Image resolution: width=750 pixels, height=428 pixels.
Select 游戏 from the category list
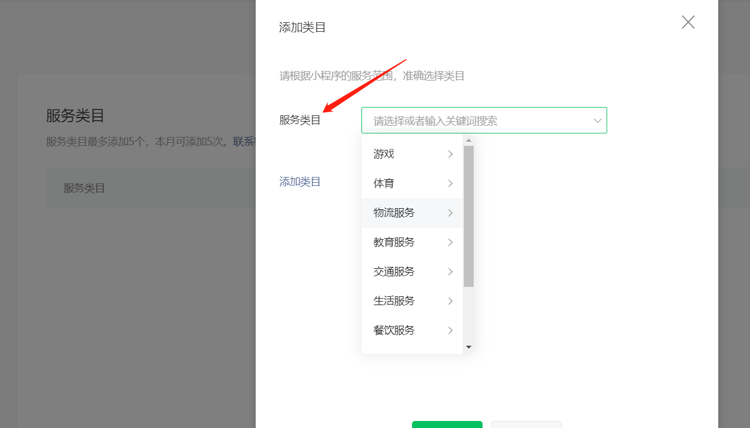click(412, 154)
